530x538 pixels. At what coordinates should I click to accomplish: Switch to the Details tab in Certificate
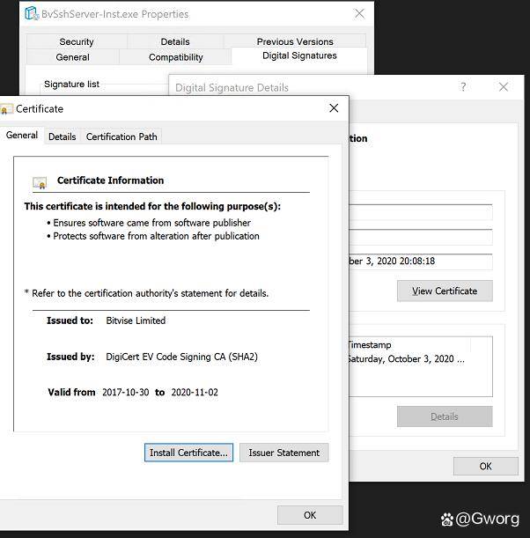(62, 136)
